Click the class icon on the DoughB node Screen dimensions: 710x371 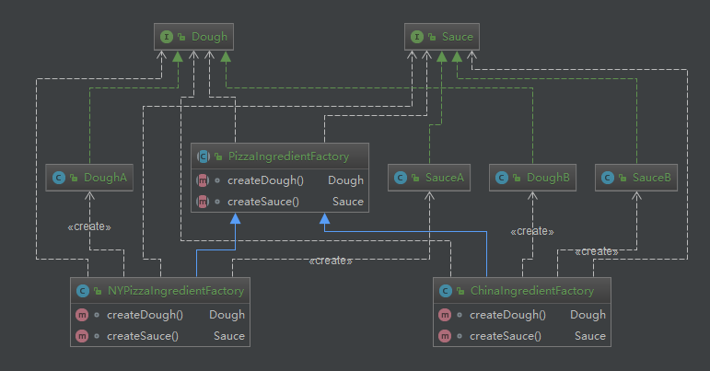(x=502, y=178)
